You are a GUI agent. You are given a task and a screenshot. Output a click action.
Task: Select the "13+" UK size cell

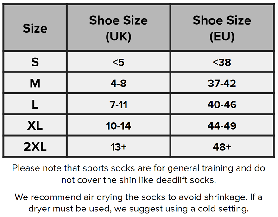119,147
